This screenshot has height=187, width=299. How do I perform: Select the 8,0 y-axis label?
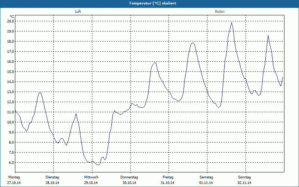(12, 142)
